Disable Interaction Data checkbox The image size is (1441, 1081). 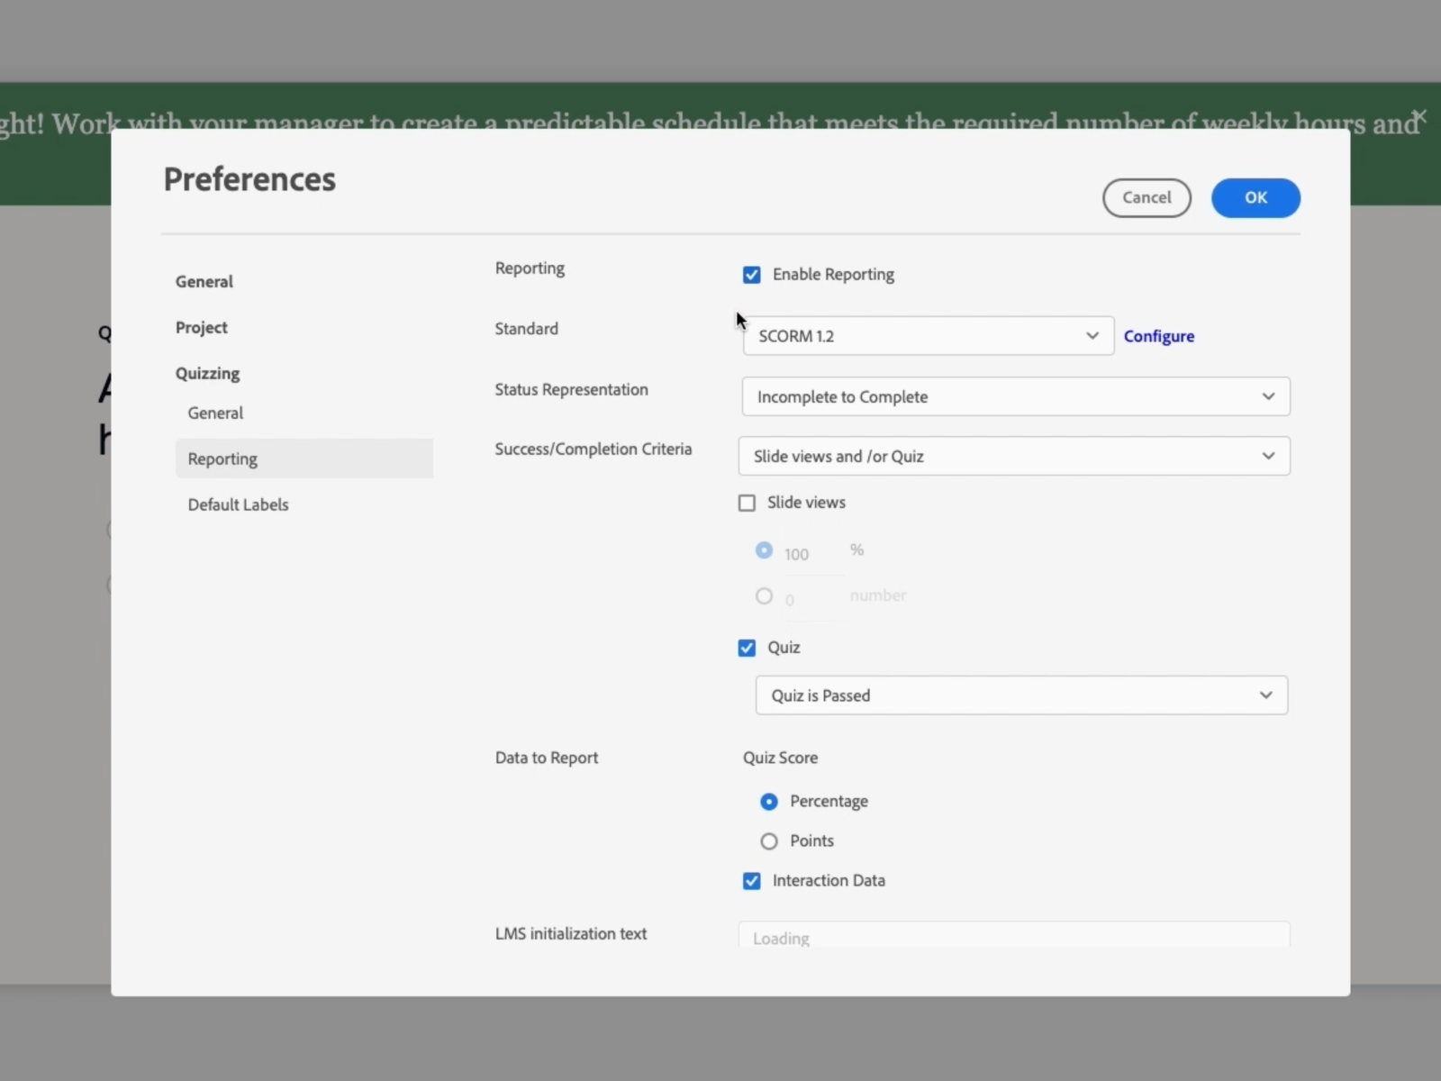(751, 881)
